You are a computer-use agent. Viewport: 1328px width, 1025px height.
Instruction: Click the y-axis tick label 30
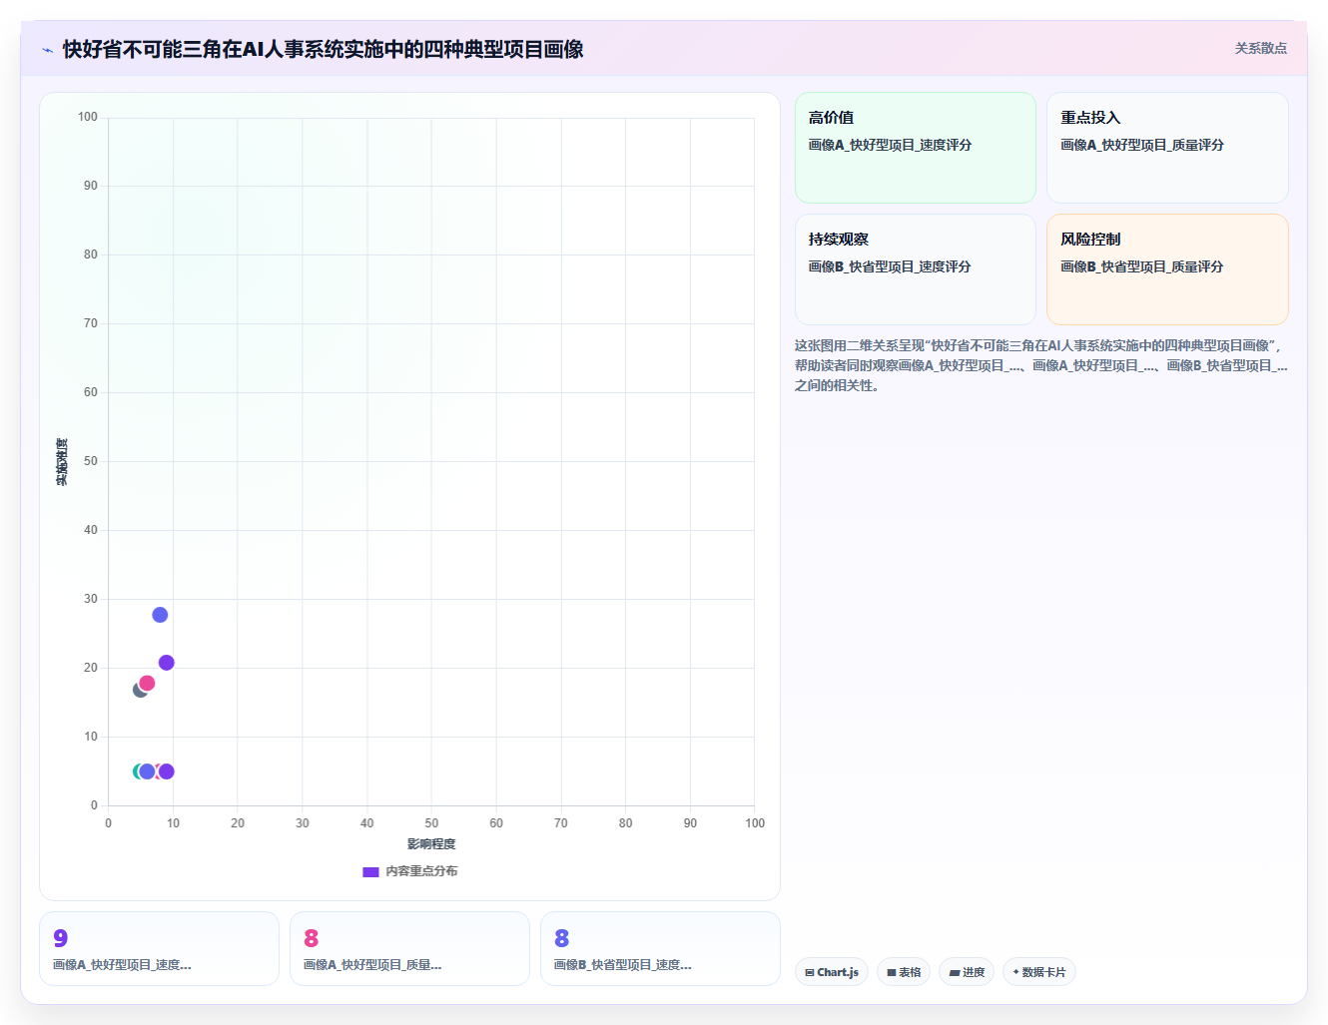[91, 599]
